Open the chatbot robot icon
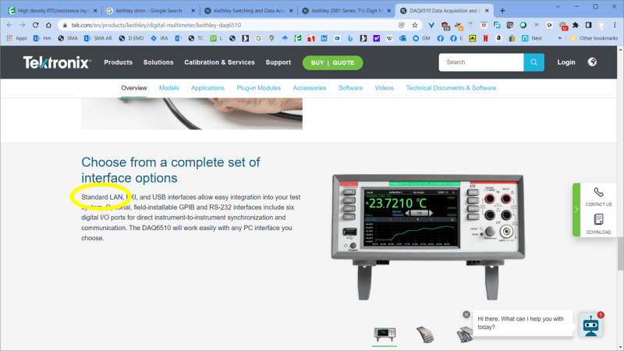The image size is (624, 351). tap(591, 325)
